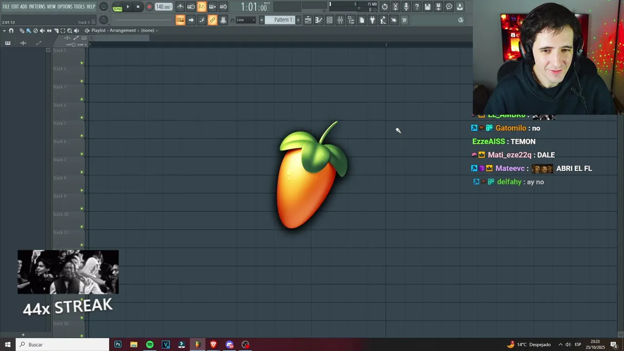The height and width of the screenshot is (351, 624).
Task: Open audio editor scissors icon
Action: click(x=395, y=7)
